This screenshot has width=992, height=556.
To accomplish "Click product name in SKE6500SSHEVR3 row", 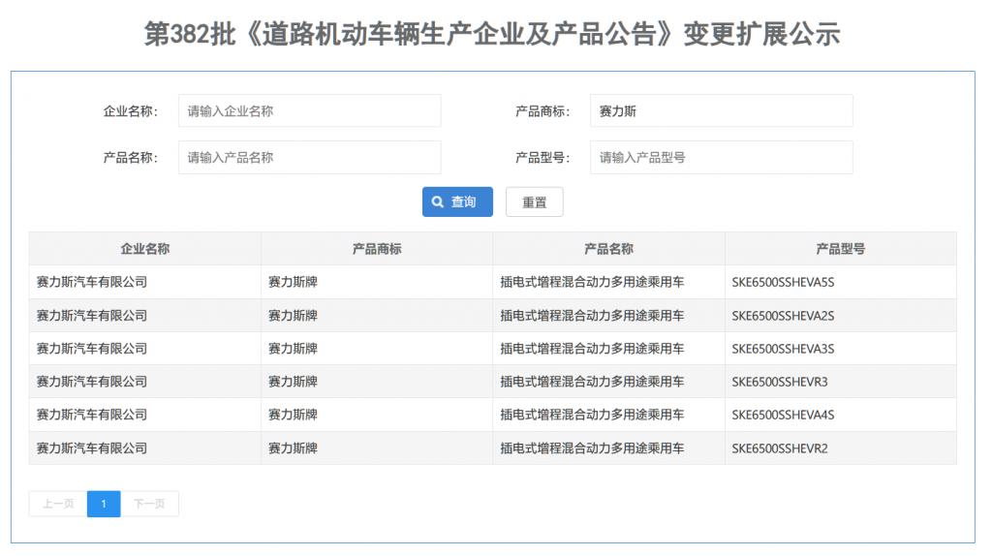I will [x=592, y=382].
